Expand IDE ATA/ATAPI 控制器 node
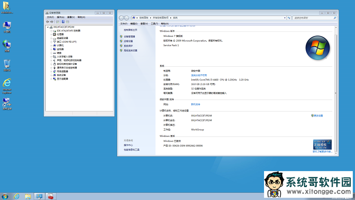The height and width of the screenshot is (200, 355). coord(51,31)
